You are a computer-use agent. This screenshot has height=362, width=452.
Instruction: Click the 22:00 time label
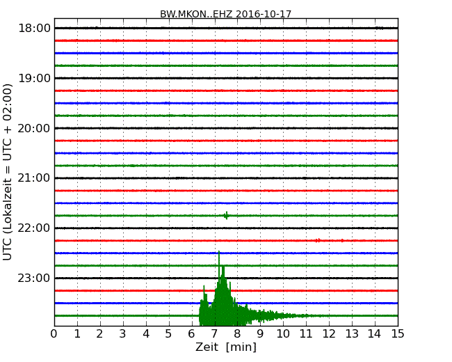coord(34,228)
